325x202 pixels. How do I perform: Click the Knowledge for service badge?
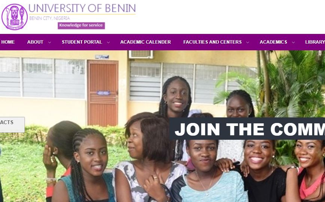point(81,25)
